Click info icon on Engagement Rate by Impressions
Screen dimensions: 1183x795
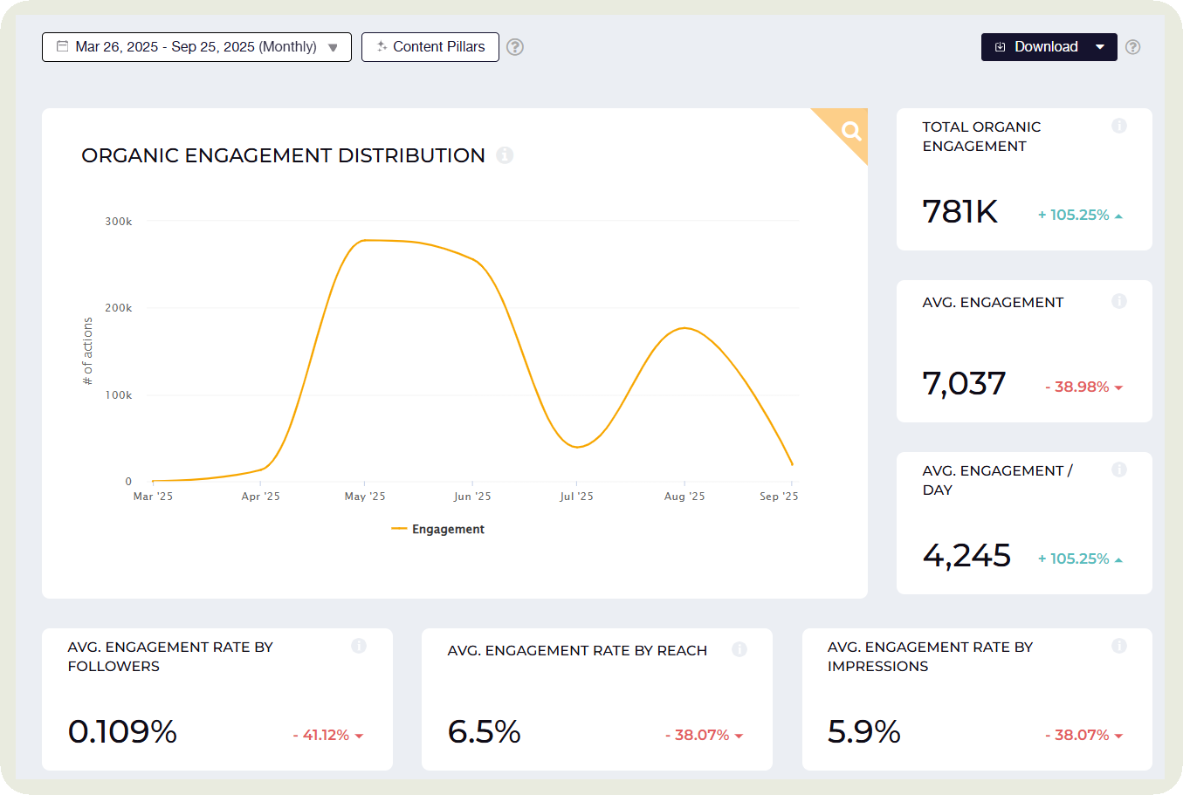pyautogui.click(x=1118, y=647)
